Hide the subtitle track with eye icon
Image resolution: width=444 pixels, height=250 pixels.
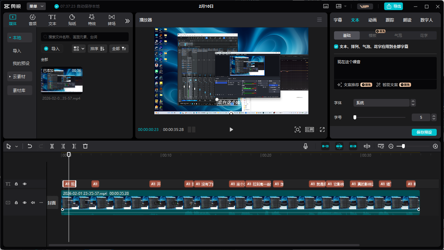(x=25, y=184)
